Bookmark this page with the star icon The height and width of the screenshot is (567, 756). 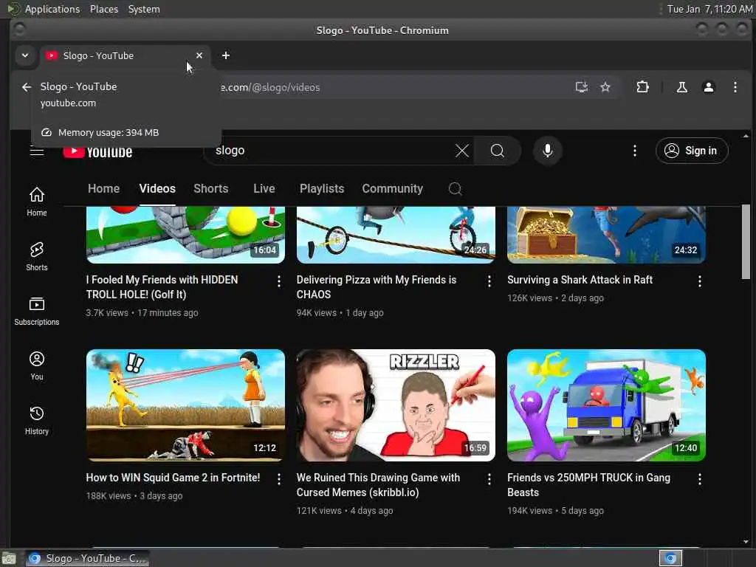[605, 87]
